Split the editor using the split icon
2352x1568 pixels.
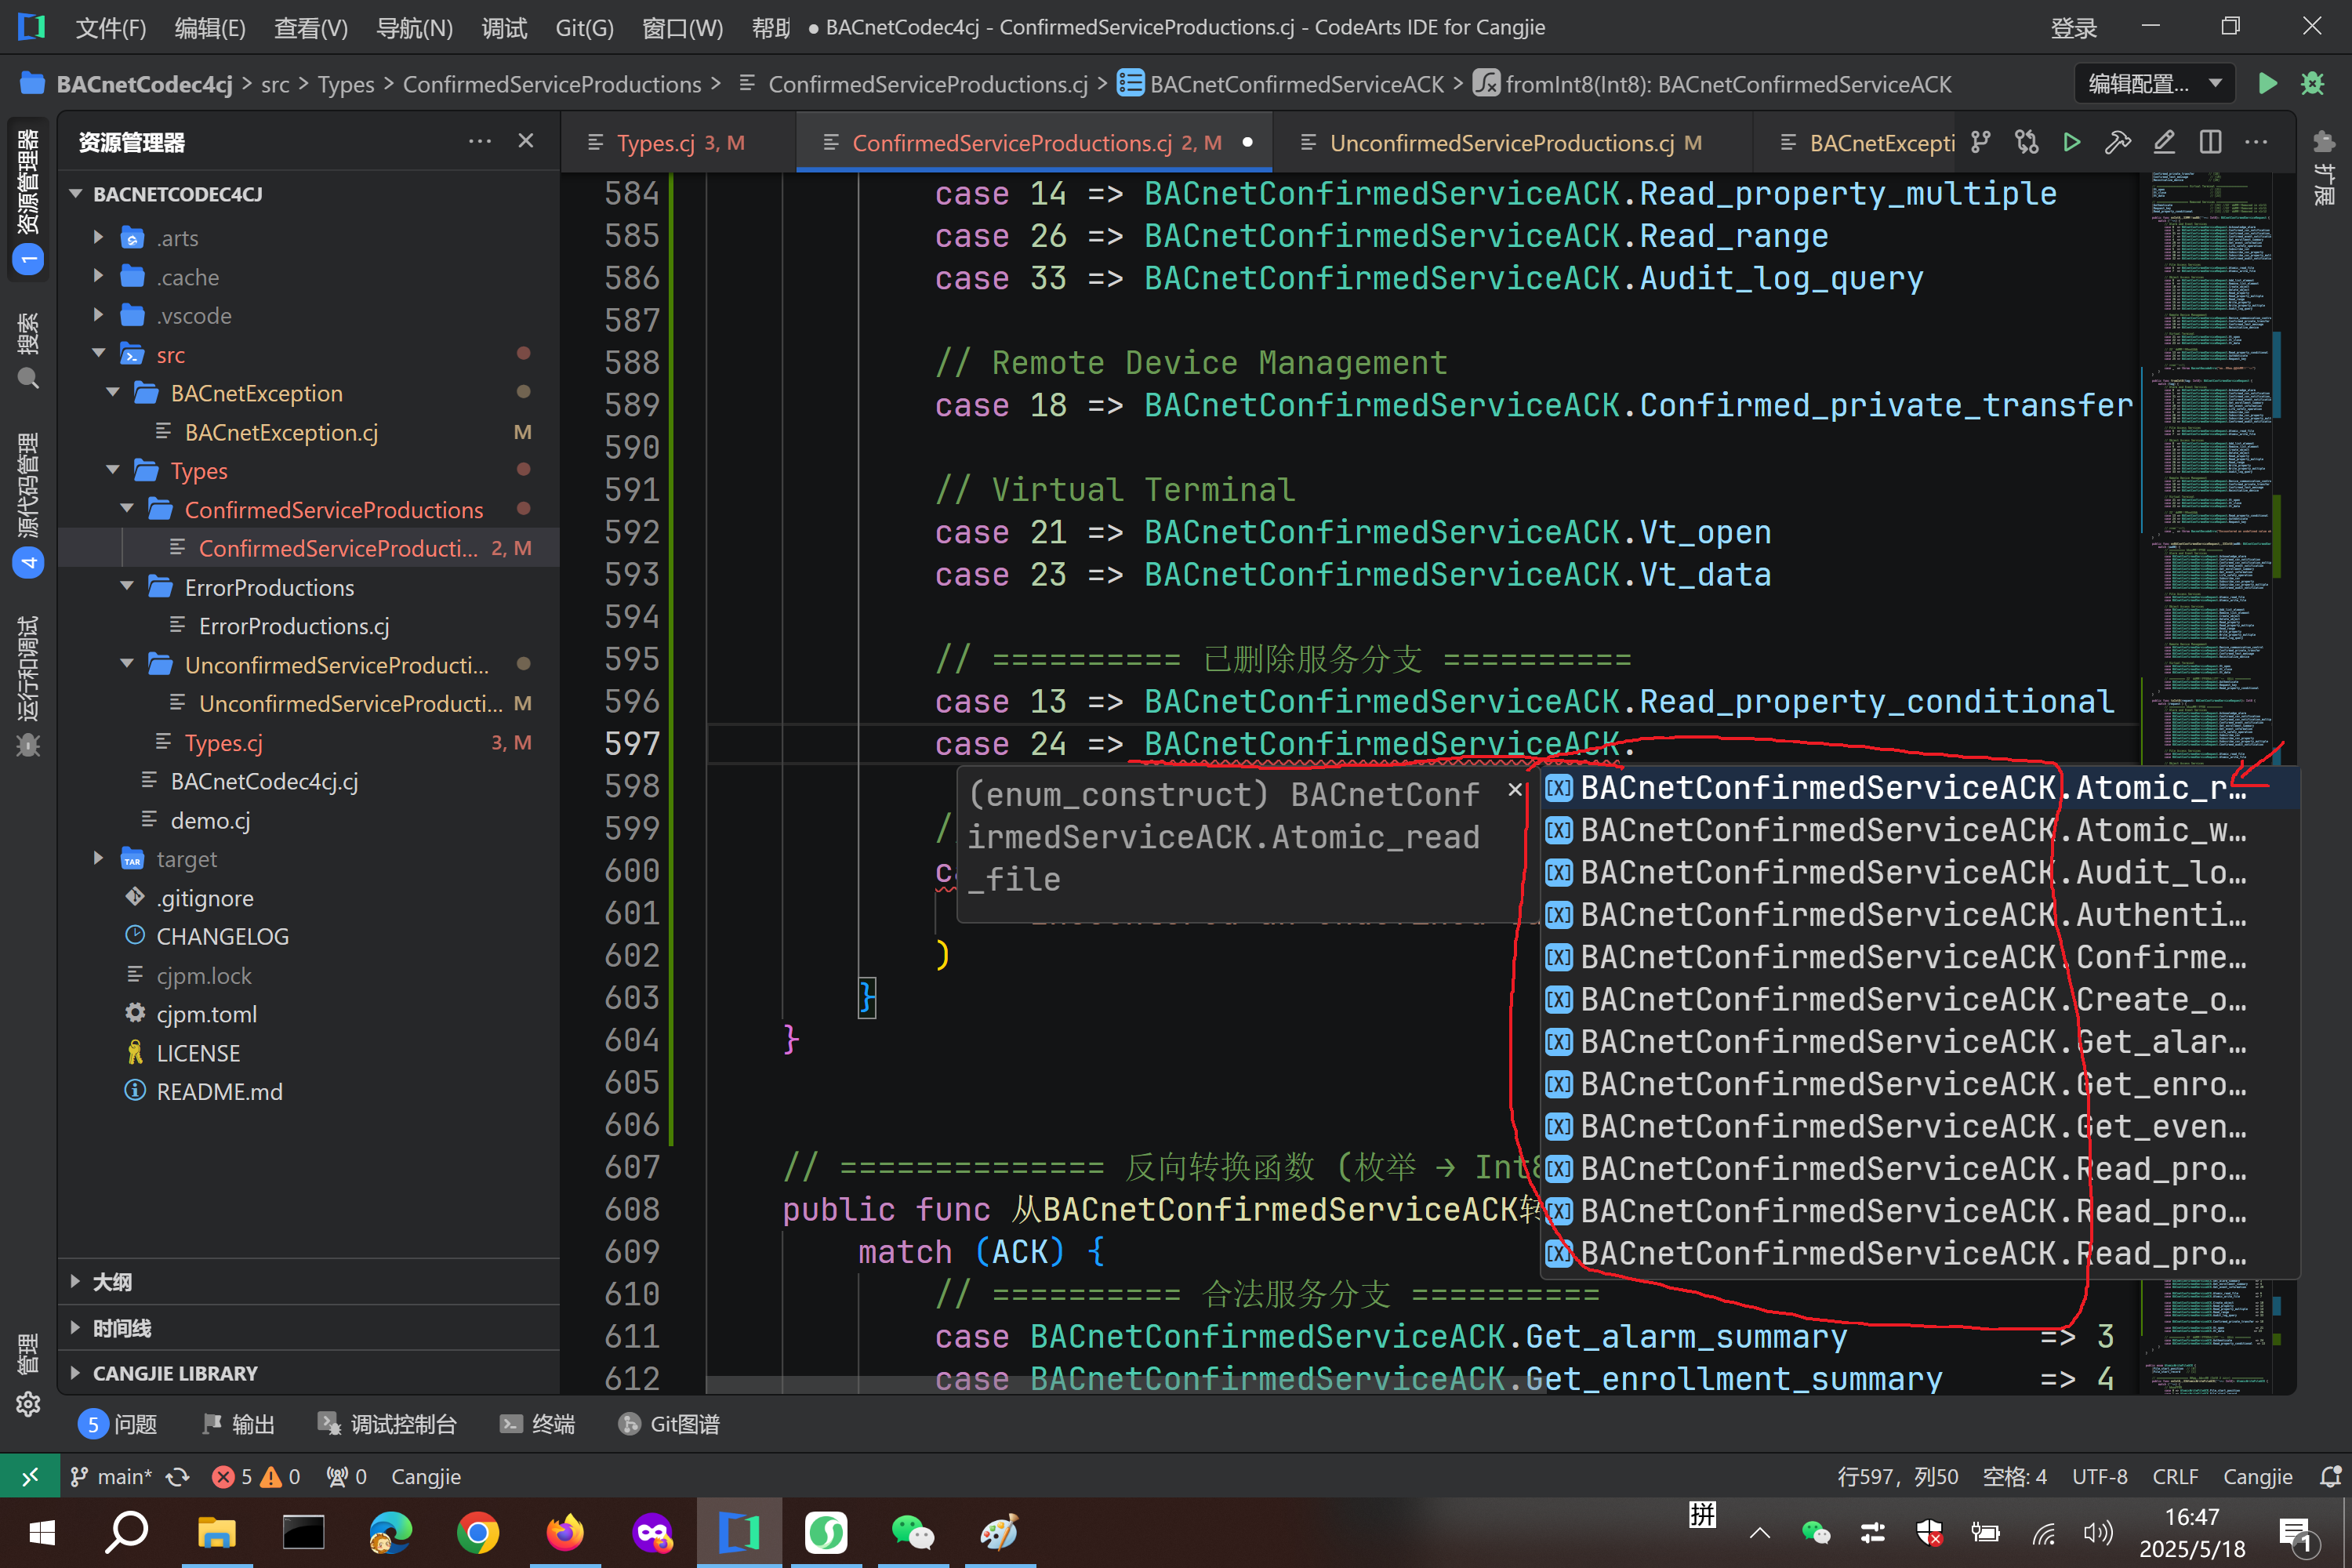tap(2210, 142)
